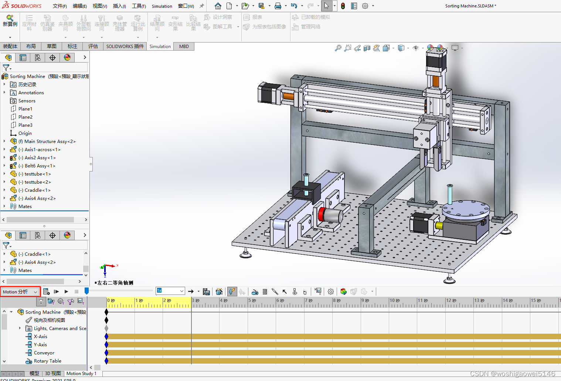Open the Simulation menu in the menu bar
The image size is (561, 381).
162,6
